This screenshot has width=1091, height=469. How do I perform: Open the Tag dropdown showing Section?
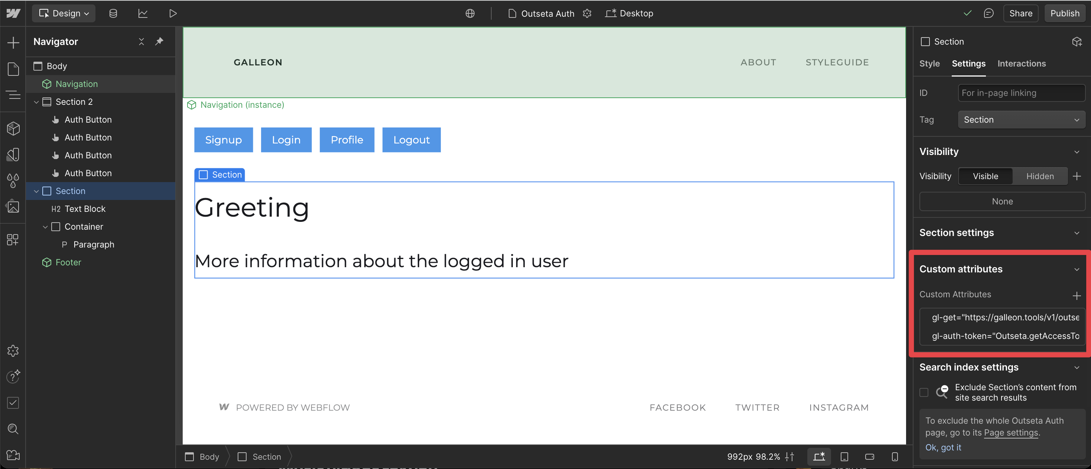[1021, 120]
